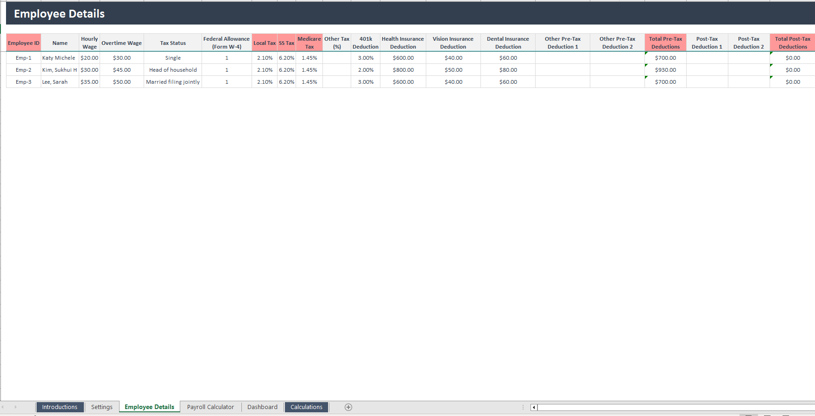Click horizontal scrollbar left arrow
This screenshot has width=815, height=416.
[534, 408]
